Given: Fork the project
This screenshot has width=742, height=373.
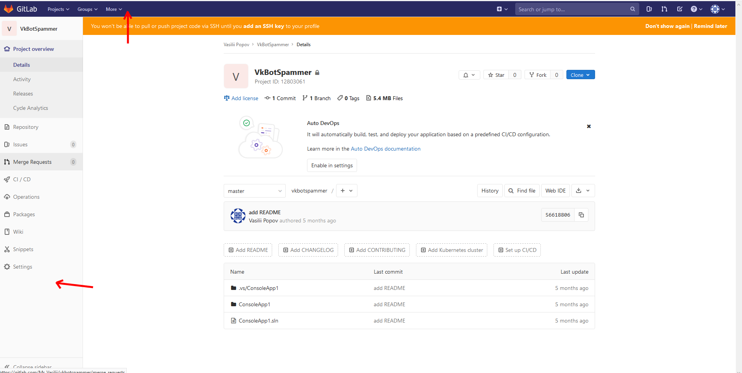Looking at the screenshot, I should point(538,75).
